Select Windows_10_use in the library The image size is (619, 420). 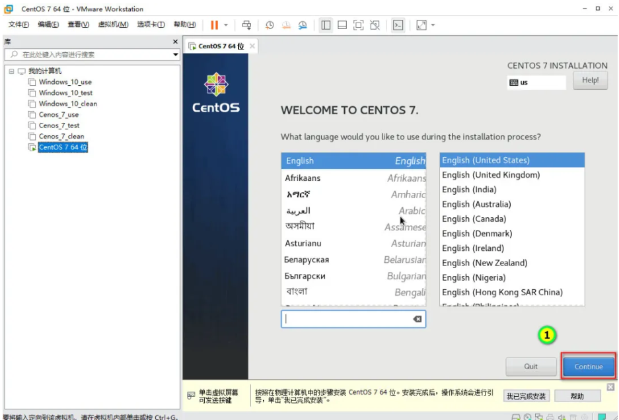coord(65,82)
